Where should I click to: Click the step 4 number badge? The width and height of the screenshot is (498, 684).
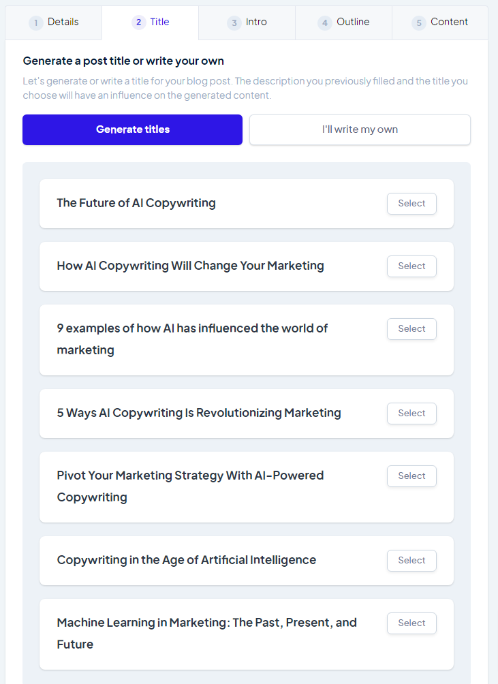coord(325,22)
